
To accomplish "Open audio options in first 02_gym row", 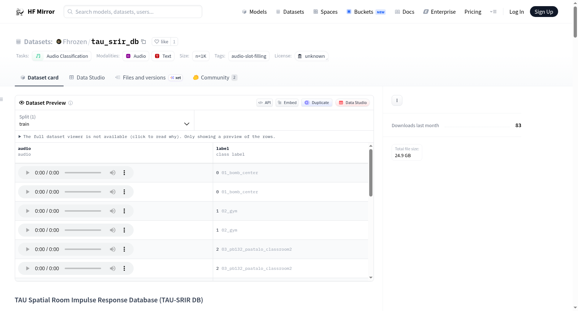I will (x=124, y=211).
